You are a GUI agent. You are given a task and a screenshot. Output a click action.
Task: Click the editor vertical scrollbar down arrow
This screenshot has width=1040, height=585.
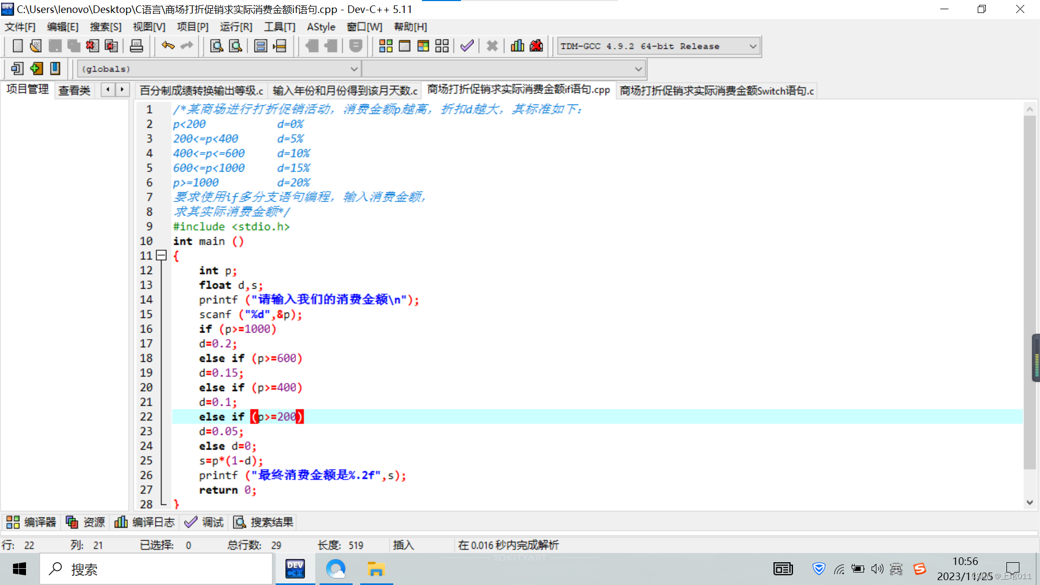pos(1030,503)
